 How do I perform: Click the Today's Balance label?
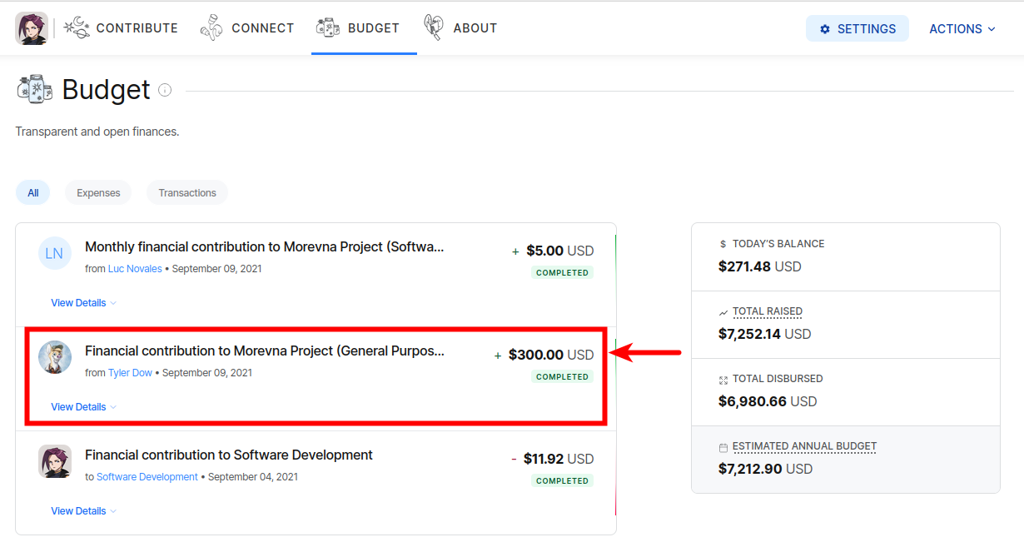[x=778, y=244]
